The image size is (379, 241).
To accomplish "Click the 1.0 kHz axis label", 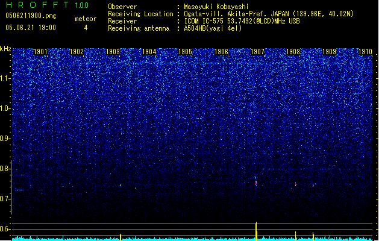I will (5, 108).
